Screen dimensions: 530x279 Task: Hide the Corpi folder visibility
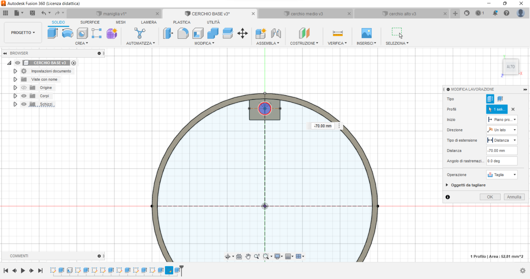point(24,96)
